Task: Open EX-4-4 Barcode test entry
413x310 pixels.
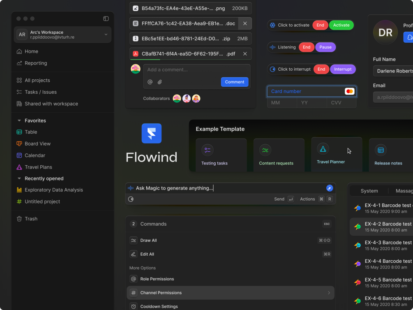Action: coord(381,264)
